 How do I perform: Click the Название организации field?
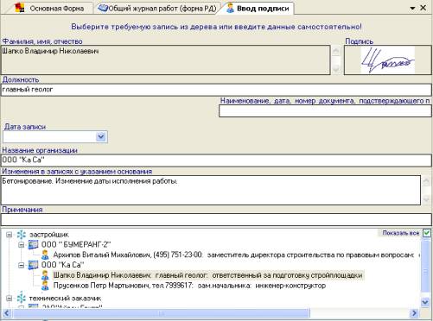click(216, 160)
